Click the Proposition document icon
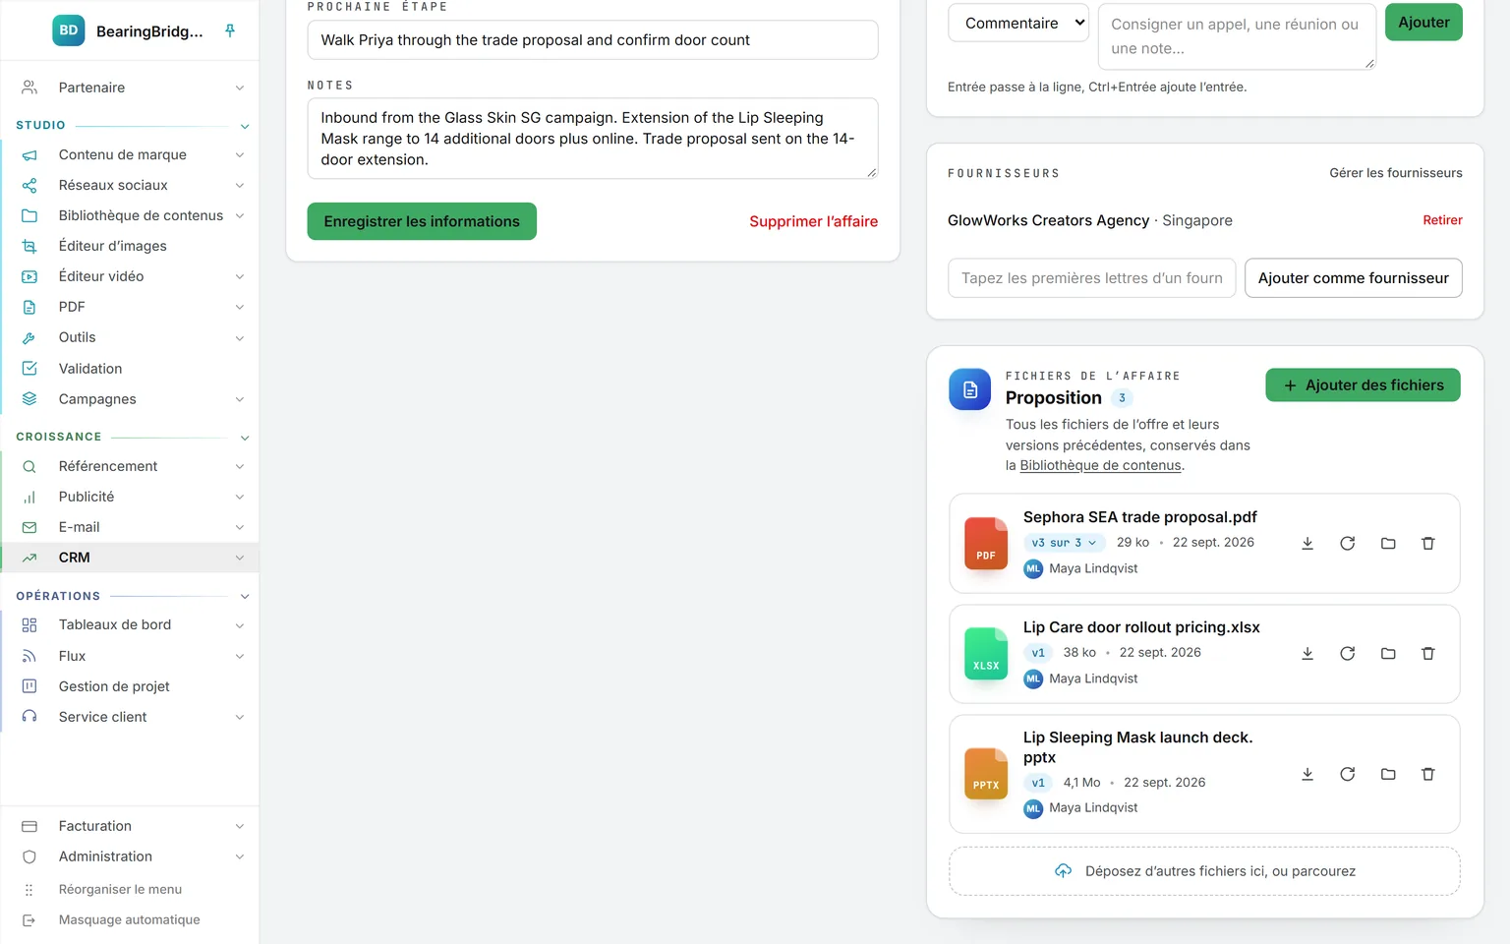The image size is (1510, 944). [970, 390]
